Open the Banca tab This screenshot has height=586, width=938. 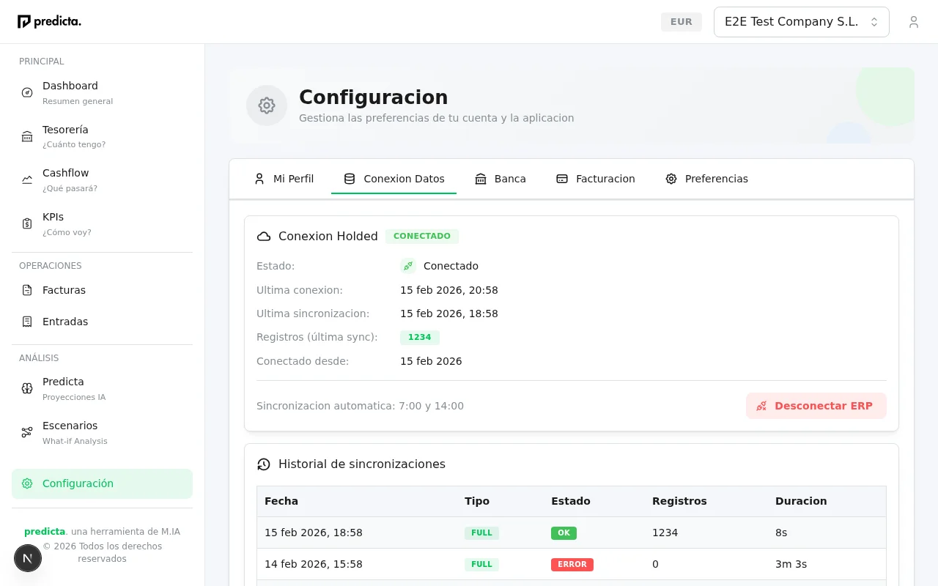click(501, 179)
